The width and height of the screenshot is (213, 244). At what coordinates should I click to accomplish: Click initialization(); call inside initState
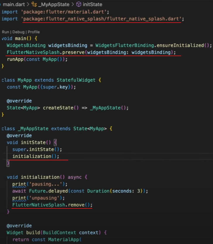tap(36, 156)
